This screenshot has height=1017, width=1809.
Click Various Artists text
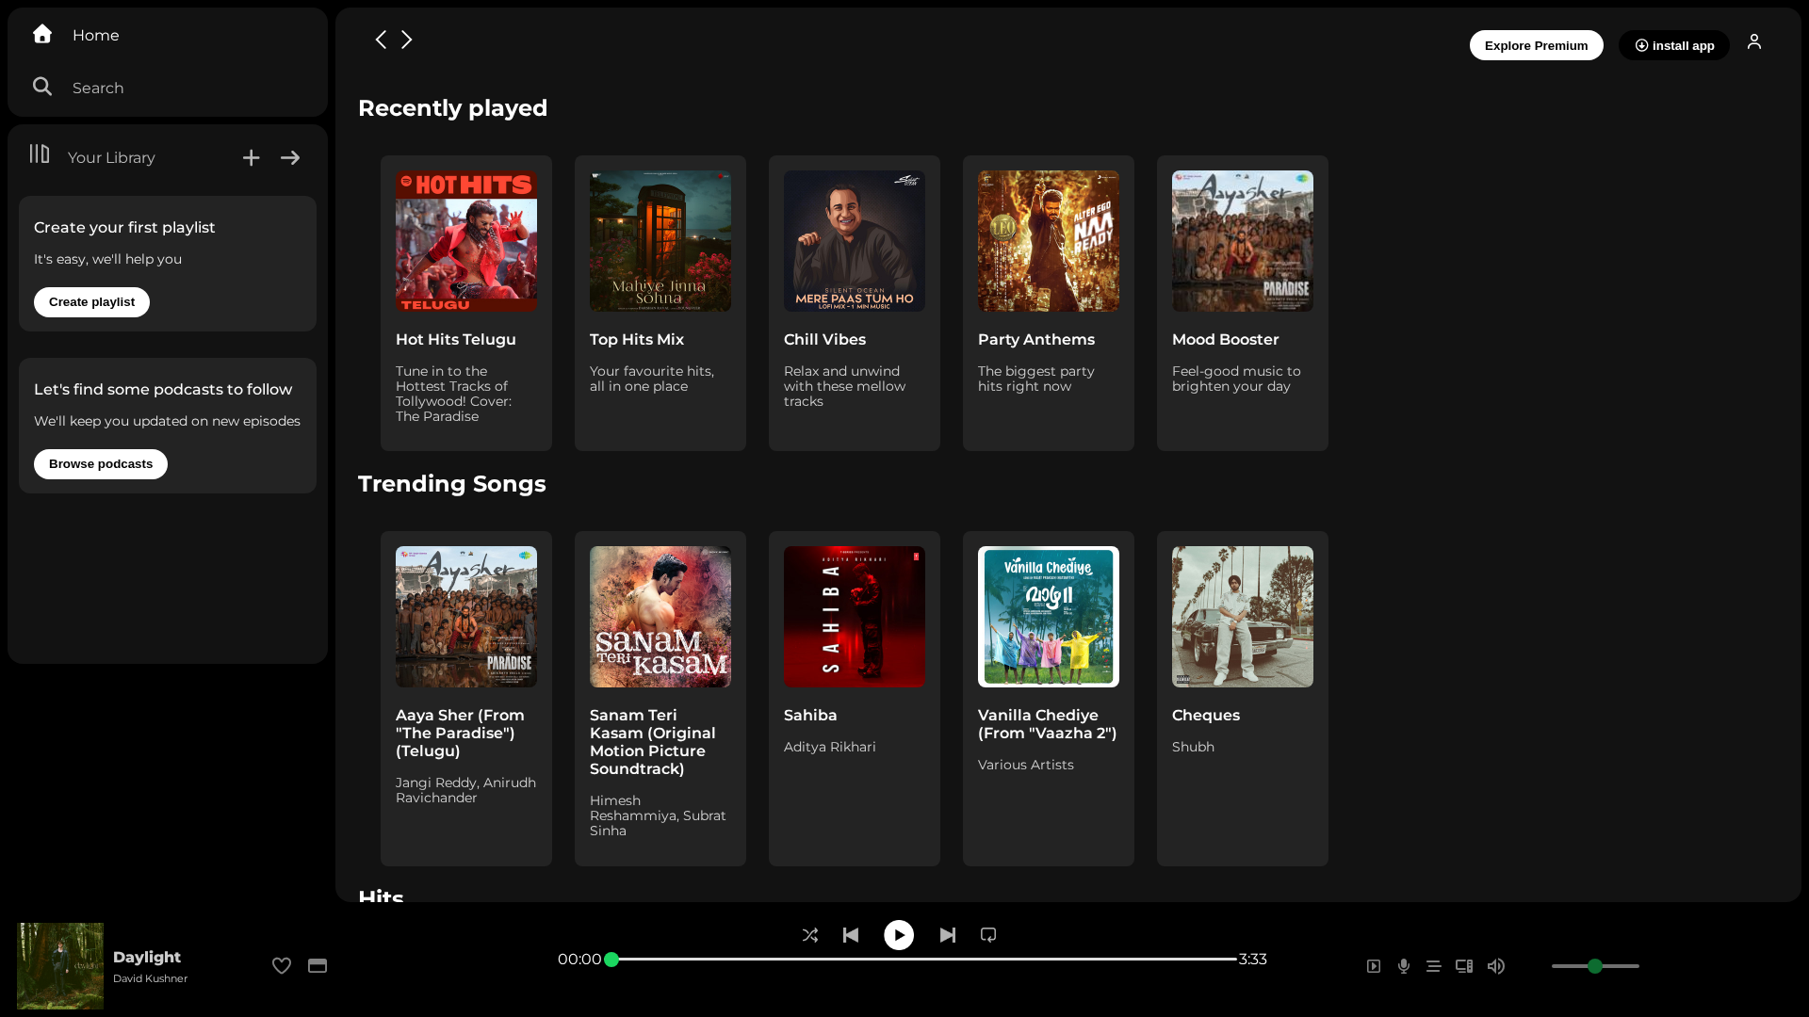[x=1026, y=766]
